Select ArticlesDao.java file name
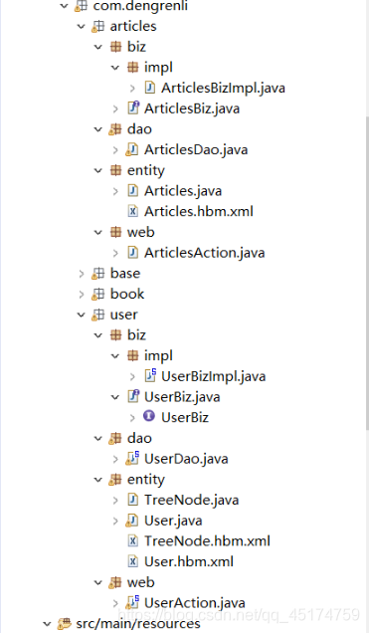Image resolution: width=369 pixels, height=633 pixels. tap(196, 149)
